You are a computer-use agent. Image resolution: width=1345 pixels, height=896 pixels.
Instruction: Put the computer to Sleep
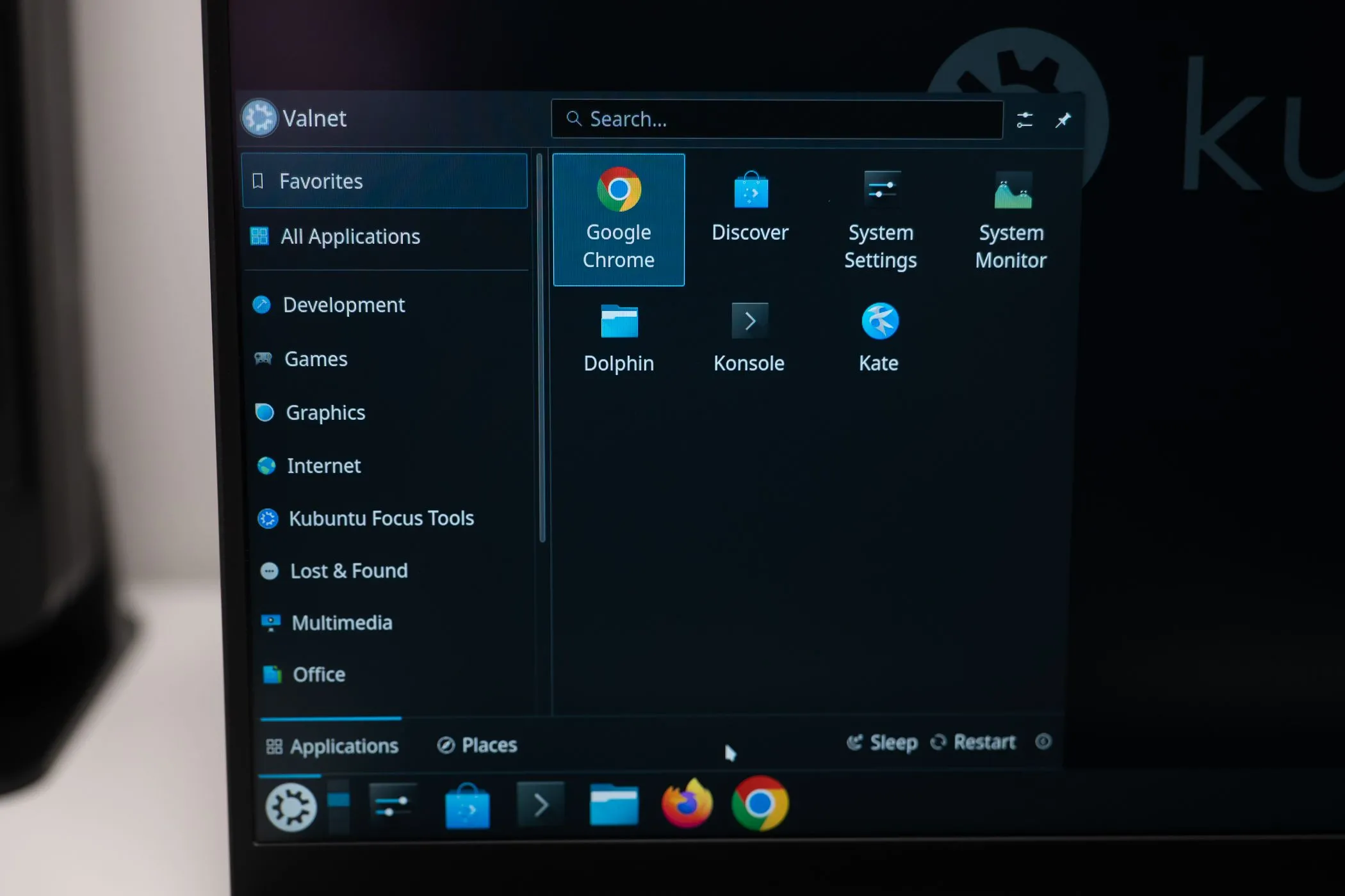tap(883, 742)
